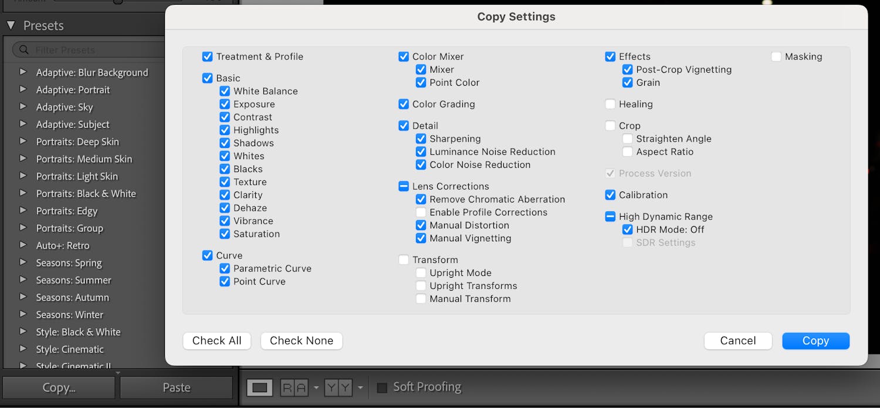
Task: Open the dropdown arrow beside the YY icon
Action: (x=360, y=387)
